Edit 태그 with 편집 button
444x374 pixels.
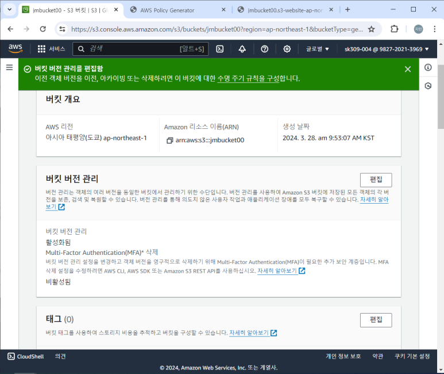[x=376, y=320]
